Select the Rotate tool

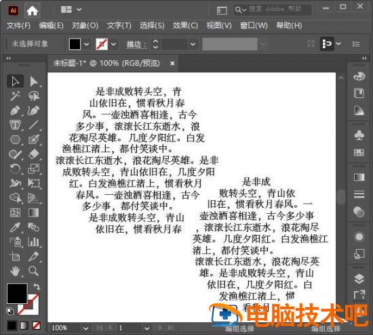15,169
